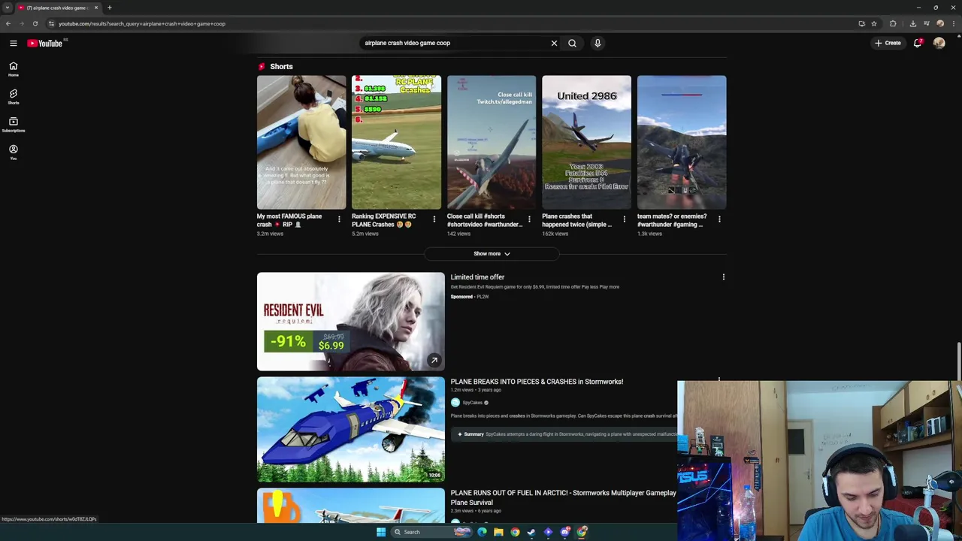Open the Chrome profile avatar in toolbar
Screen dimensions: 962x541
(939, 23)
